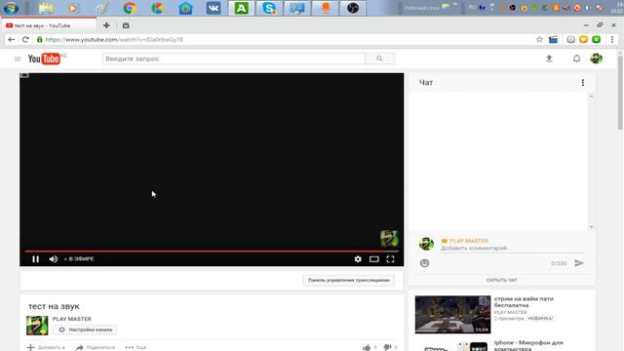
Task: Send the chat message arrow
Action: 579,263
